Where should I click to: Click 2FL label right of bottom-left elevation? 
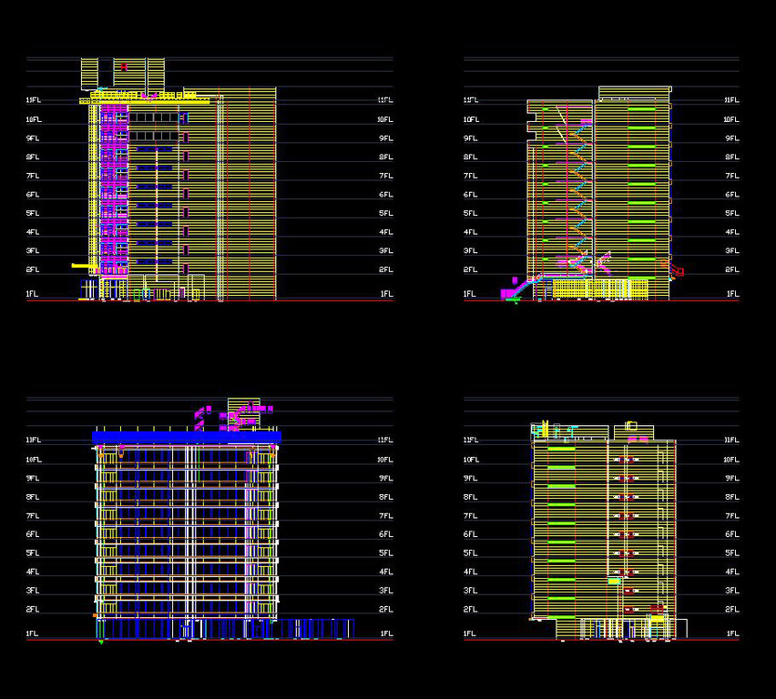pos(386,610)
